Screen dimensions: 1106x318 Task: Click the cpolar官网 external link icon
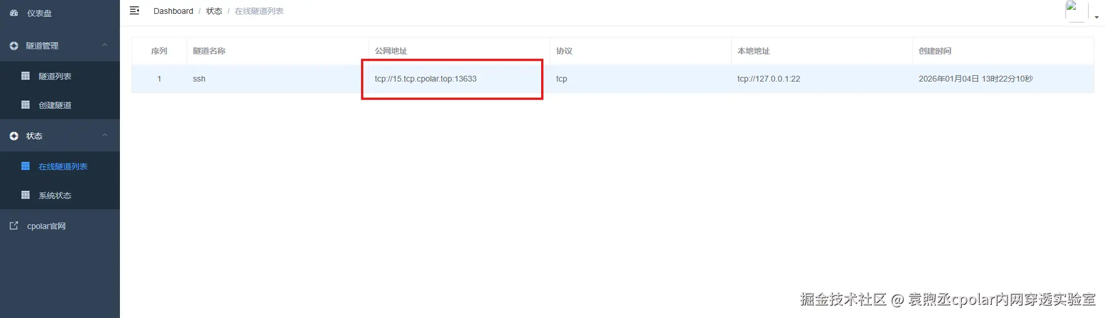pyautogui.click(x=14, y=225)
